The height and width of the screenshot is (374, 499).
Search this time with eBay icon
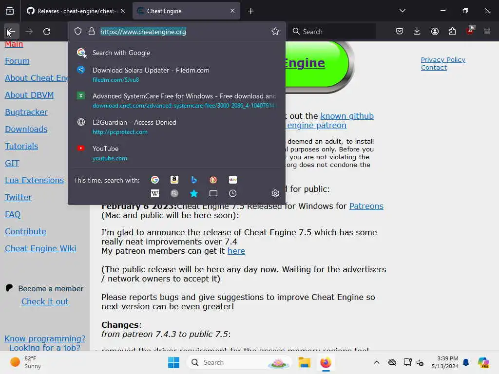(232, 180)
